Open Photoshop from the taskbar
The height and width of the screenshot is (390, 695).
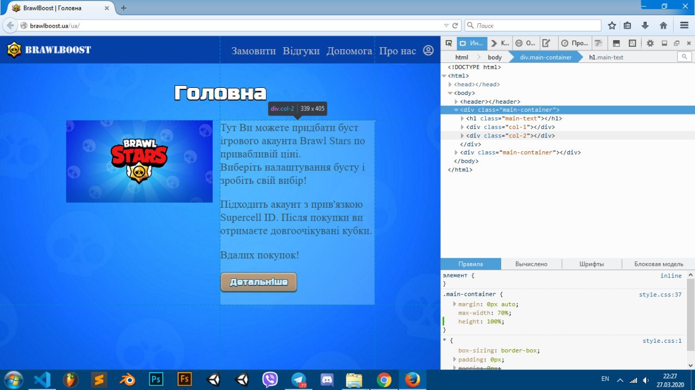(156, 380)
